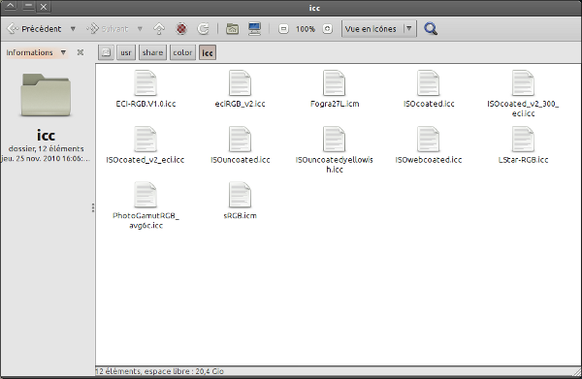Click the file name label ISOuncoated.icc
Screen dimensions: 582x379
pyautogui.click(x=241, y=160)
